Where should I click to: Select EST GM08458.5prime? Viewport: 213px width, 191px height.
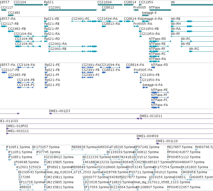(x=187, y=175)
